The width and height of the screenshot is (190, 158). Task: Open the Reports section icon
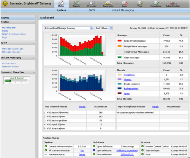coord(76,3)
